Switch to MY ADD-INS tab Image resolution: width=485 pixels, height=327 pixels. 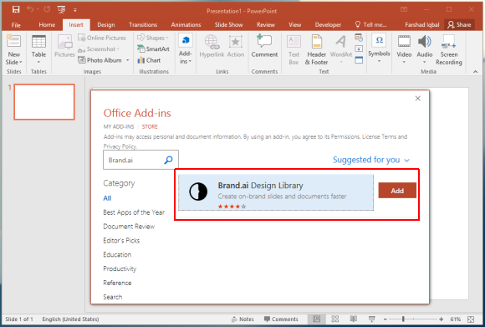coord(119,126)
